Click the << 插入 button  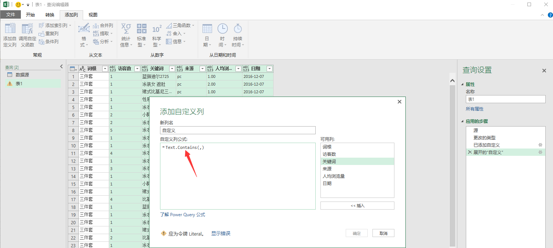coord(357,206)
